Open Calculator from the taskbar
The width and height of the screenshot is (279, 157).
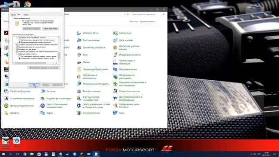click(53, 154)
